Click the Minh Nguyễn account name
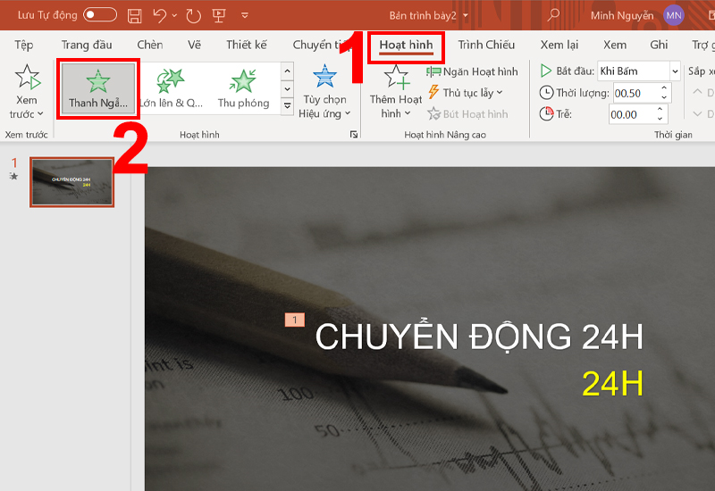Screen dimensions: 715x491 [622, 16]
